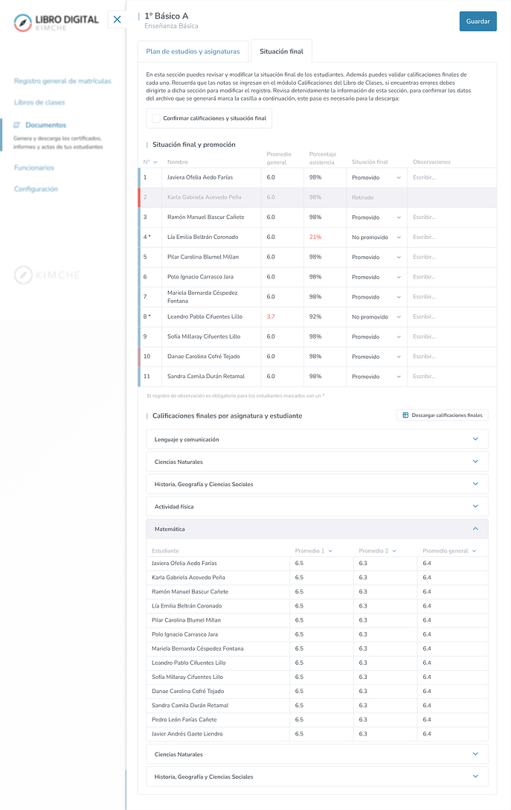Click the Nombre column header

[x=178, y=162]
